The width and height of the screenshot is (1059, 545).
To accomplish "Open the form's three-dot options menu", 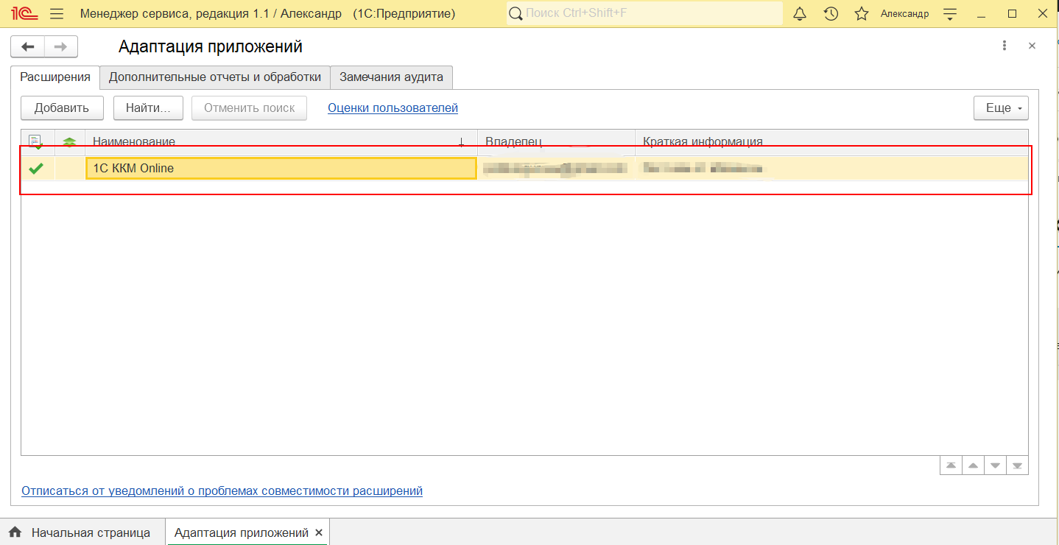I will coord(1004,46).
